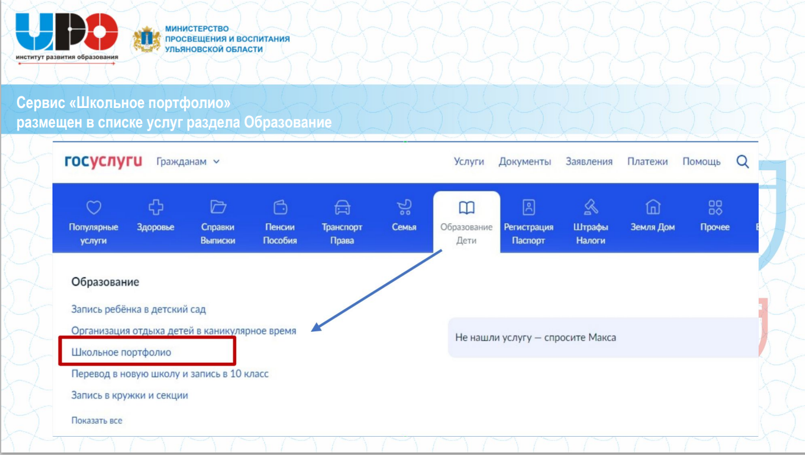The image size is (805, 455).
Task: Open Перевод в новую школу link
Action: click(170, 373)
